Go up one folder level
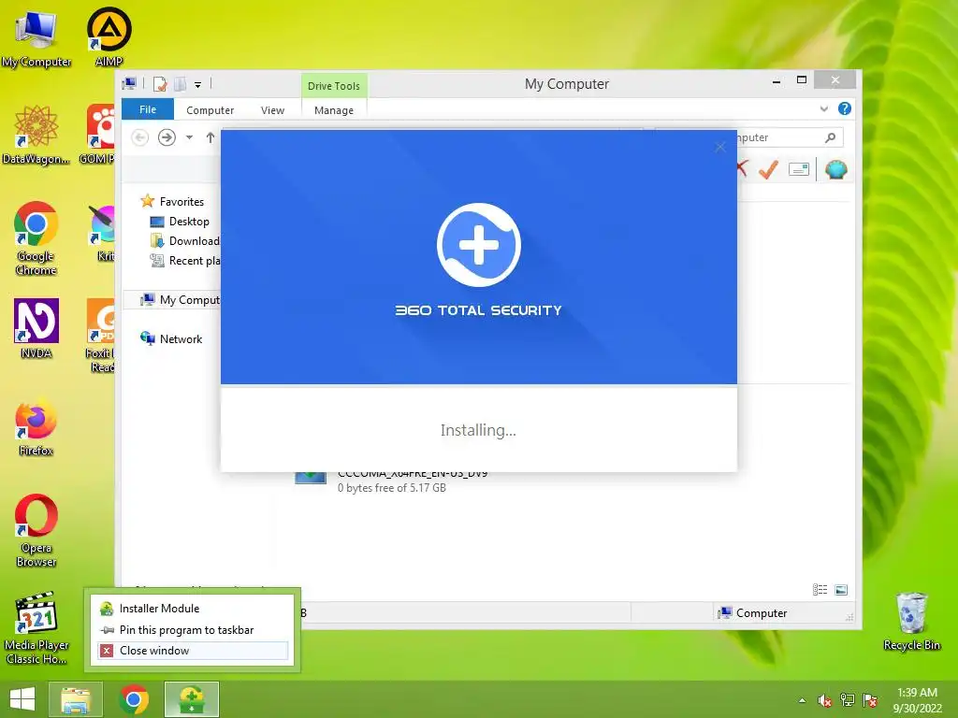 210,137
